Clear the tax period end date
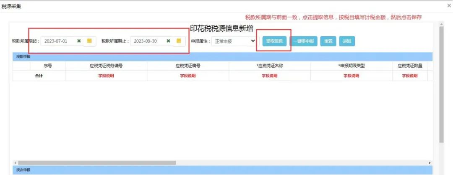The image size is (453, 175). coord(168,41)
